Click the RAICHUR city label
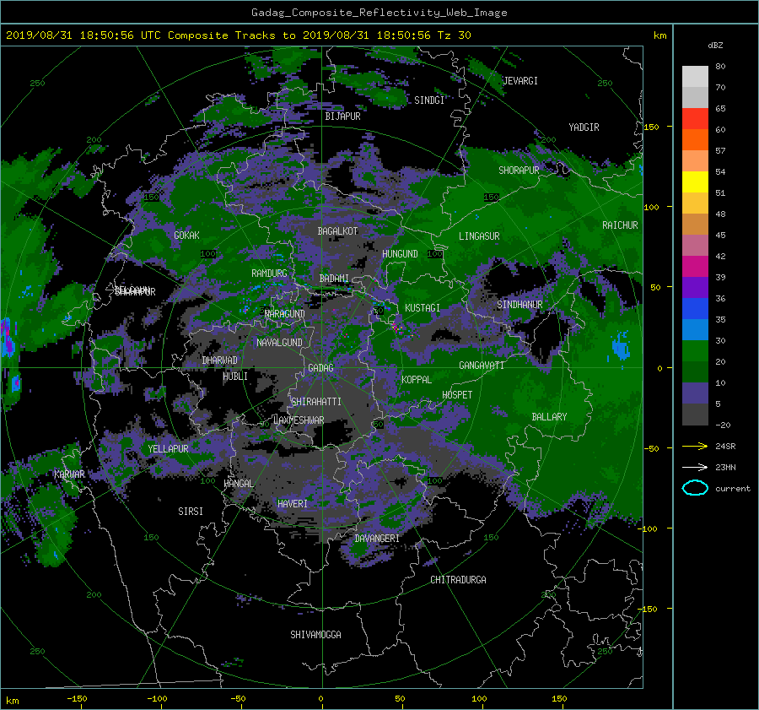The height and width of the screenshot is (710, 759). pyautogui.click(x=620, y=225)
